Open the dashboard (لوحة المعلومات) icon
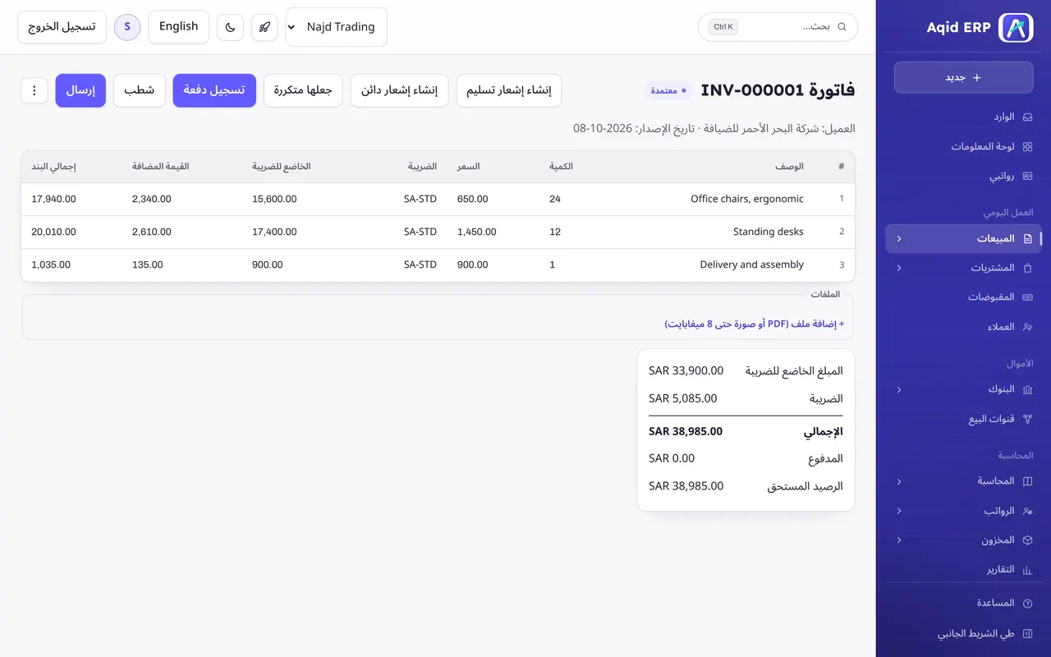Viewport: 1051px width, 657px height. 1027,147
